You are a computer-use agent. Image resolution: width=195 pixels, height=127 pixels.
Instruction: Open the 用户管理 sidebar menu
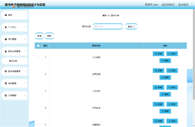[x=14, y=39]
